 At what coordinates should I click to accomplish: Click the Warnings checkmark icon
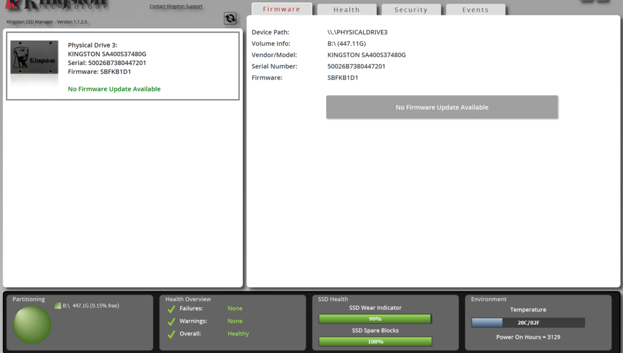(x=171, y=322)
